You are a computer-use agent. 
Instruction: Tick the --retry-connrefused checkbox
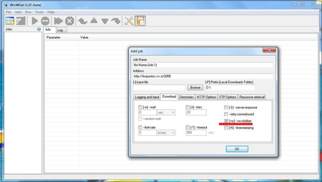(x=226, y=114)
